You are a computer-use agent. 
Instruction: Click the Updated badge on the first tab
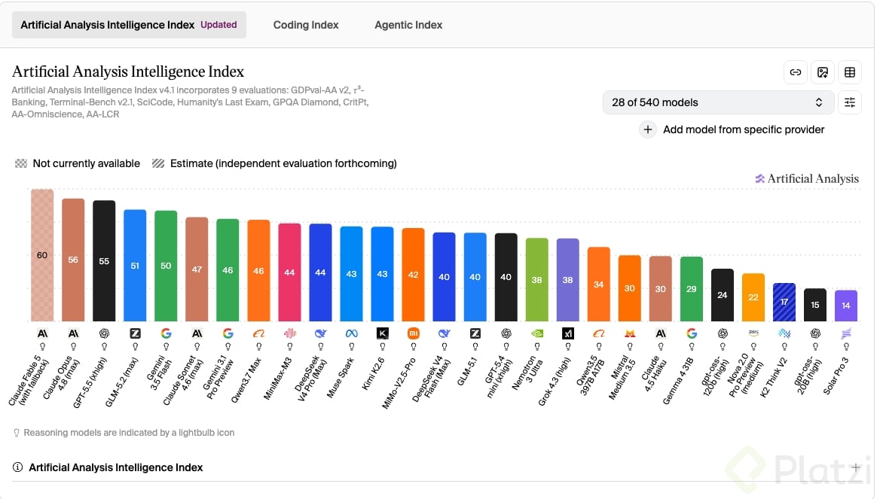[219, 25]
